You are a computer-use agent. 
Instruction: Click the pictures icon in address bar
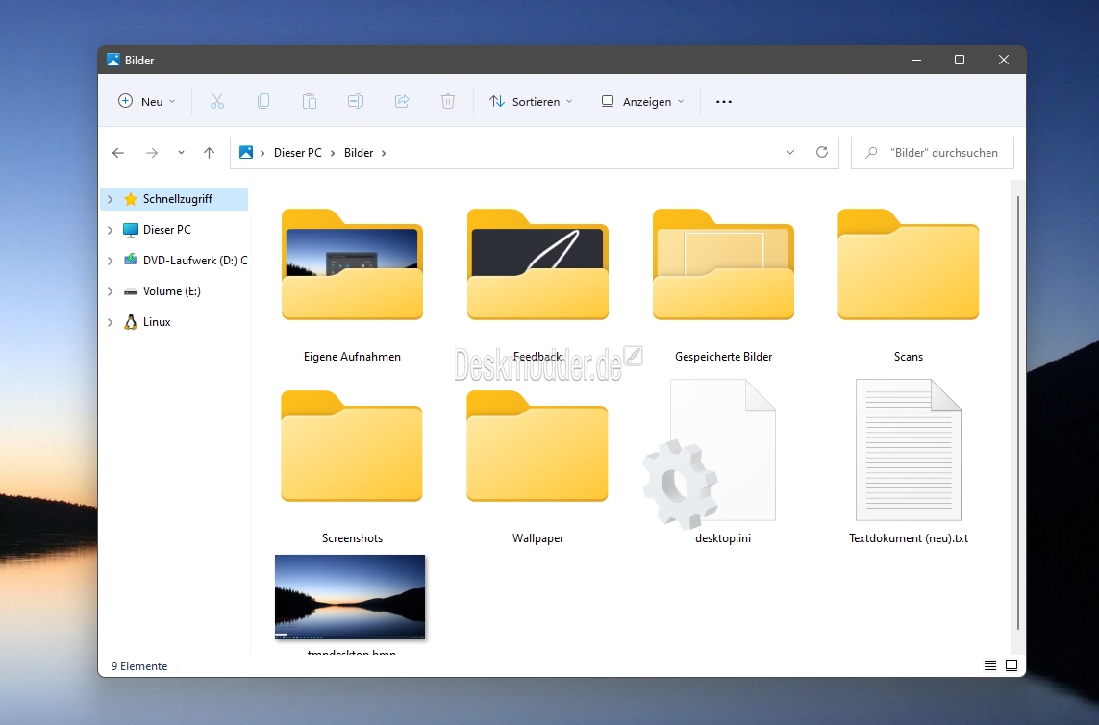pyautogui.click(x=246, y=152)
